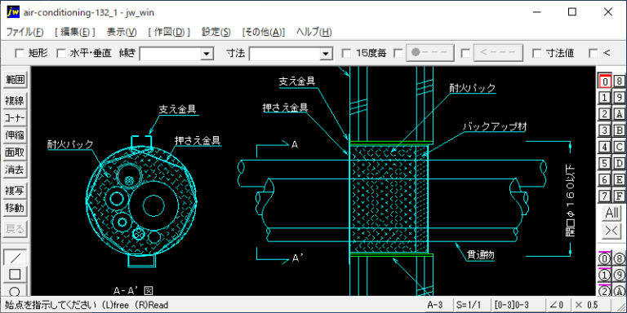Select layer group circled 0
The width and height of the screenshot is (627, 313).
(605, 258)
